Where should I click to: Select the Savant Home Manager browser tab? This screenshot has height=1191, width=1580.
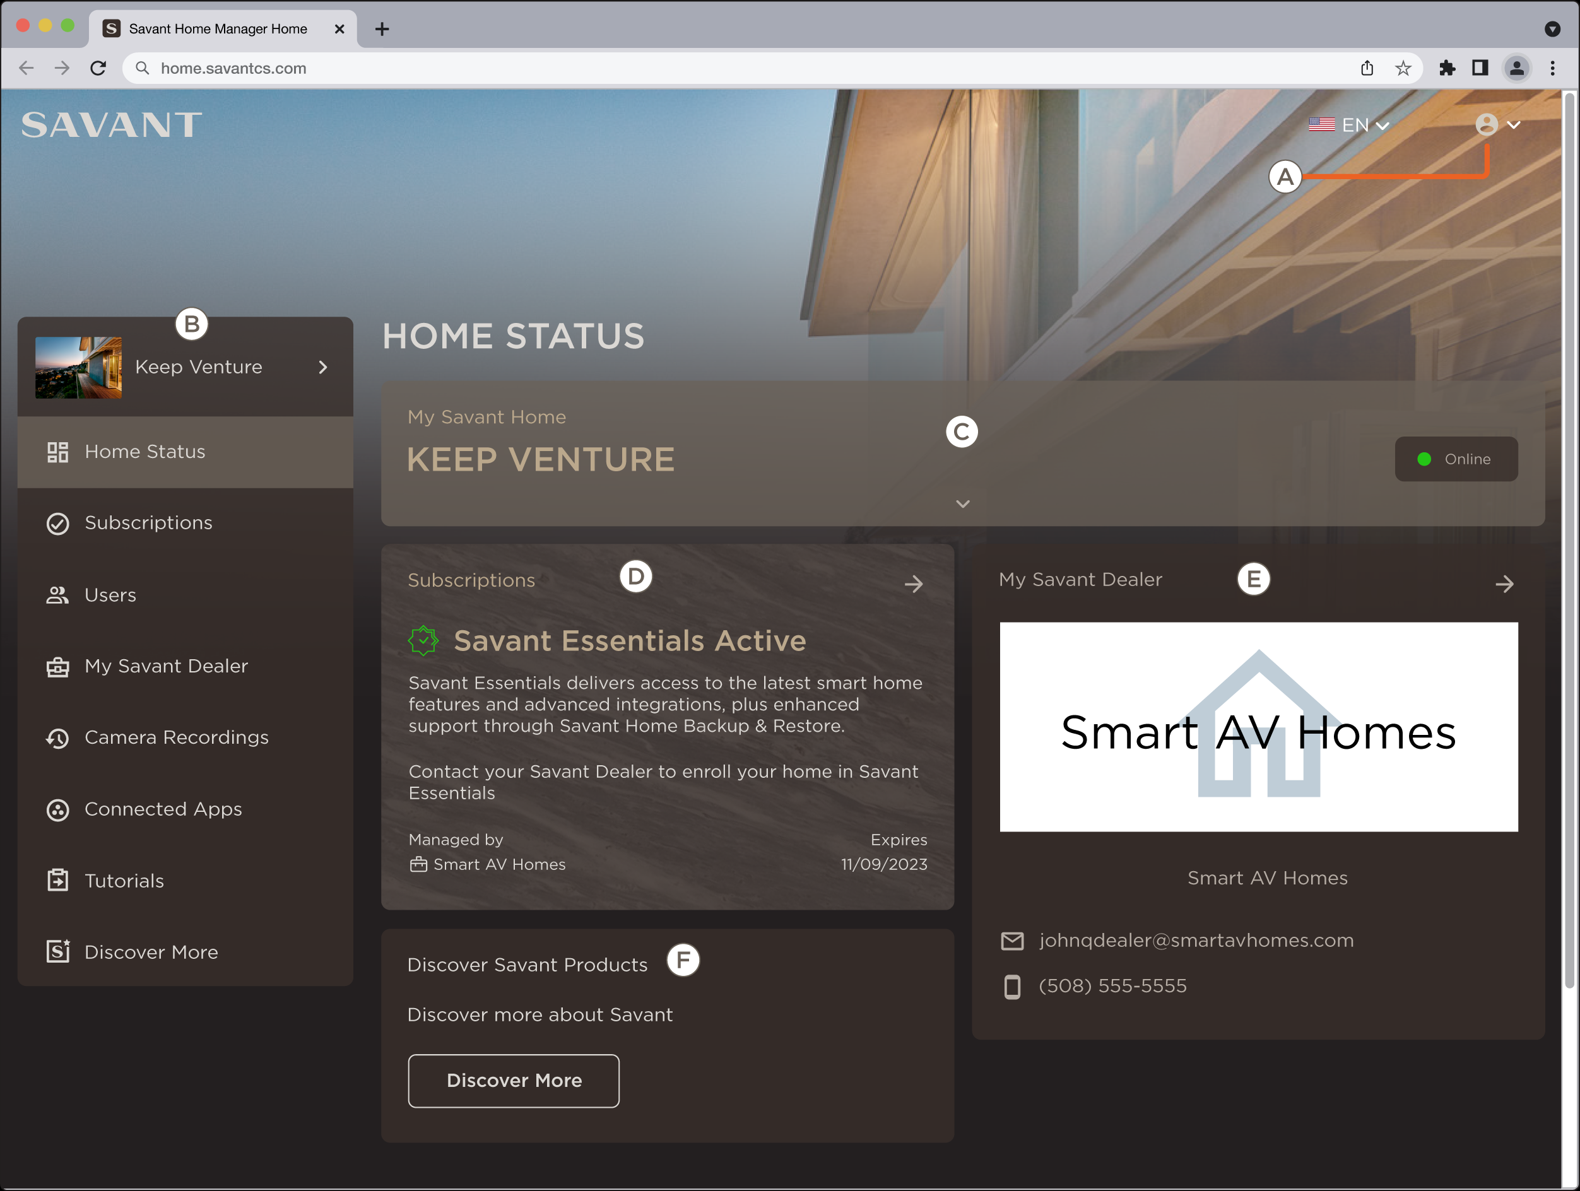pyautogui.click(x=218, y=28)
